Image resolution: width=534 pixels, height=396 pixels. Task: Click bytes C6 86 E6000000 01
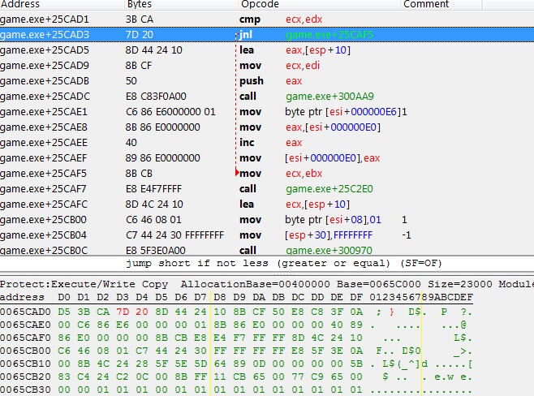tap(170, 112)
